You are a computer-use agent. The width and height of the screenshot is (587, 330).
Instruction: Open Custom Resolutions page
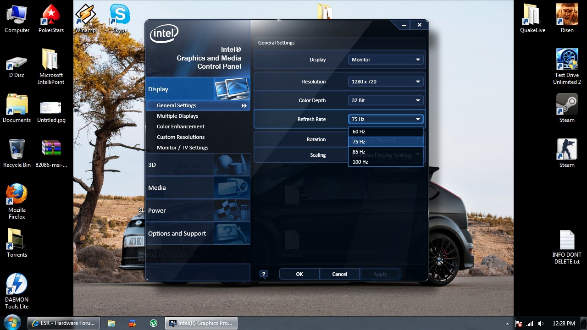[x=181, y=137]
